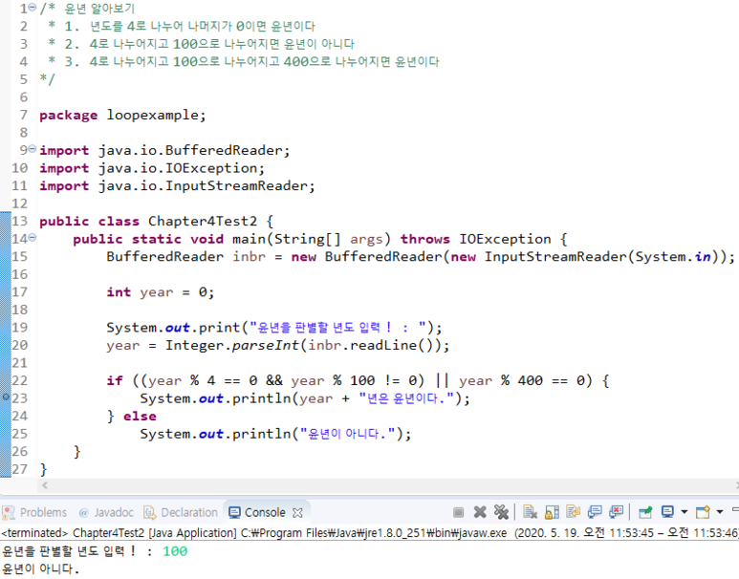Click 'loopexample;' on line 7

click(x=157, y=116)
